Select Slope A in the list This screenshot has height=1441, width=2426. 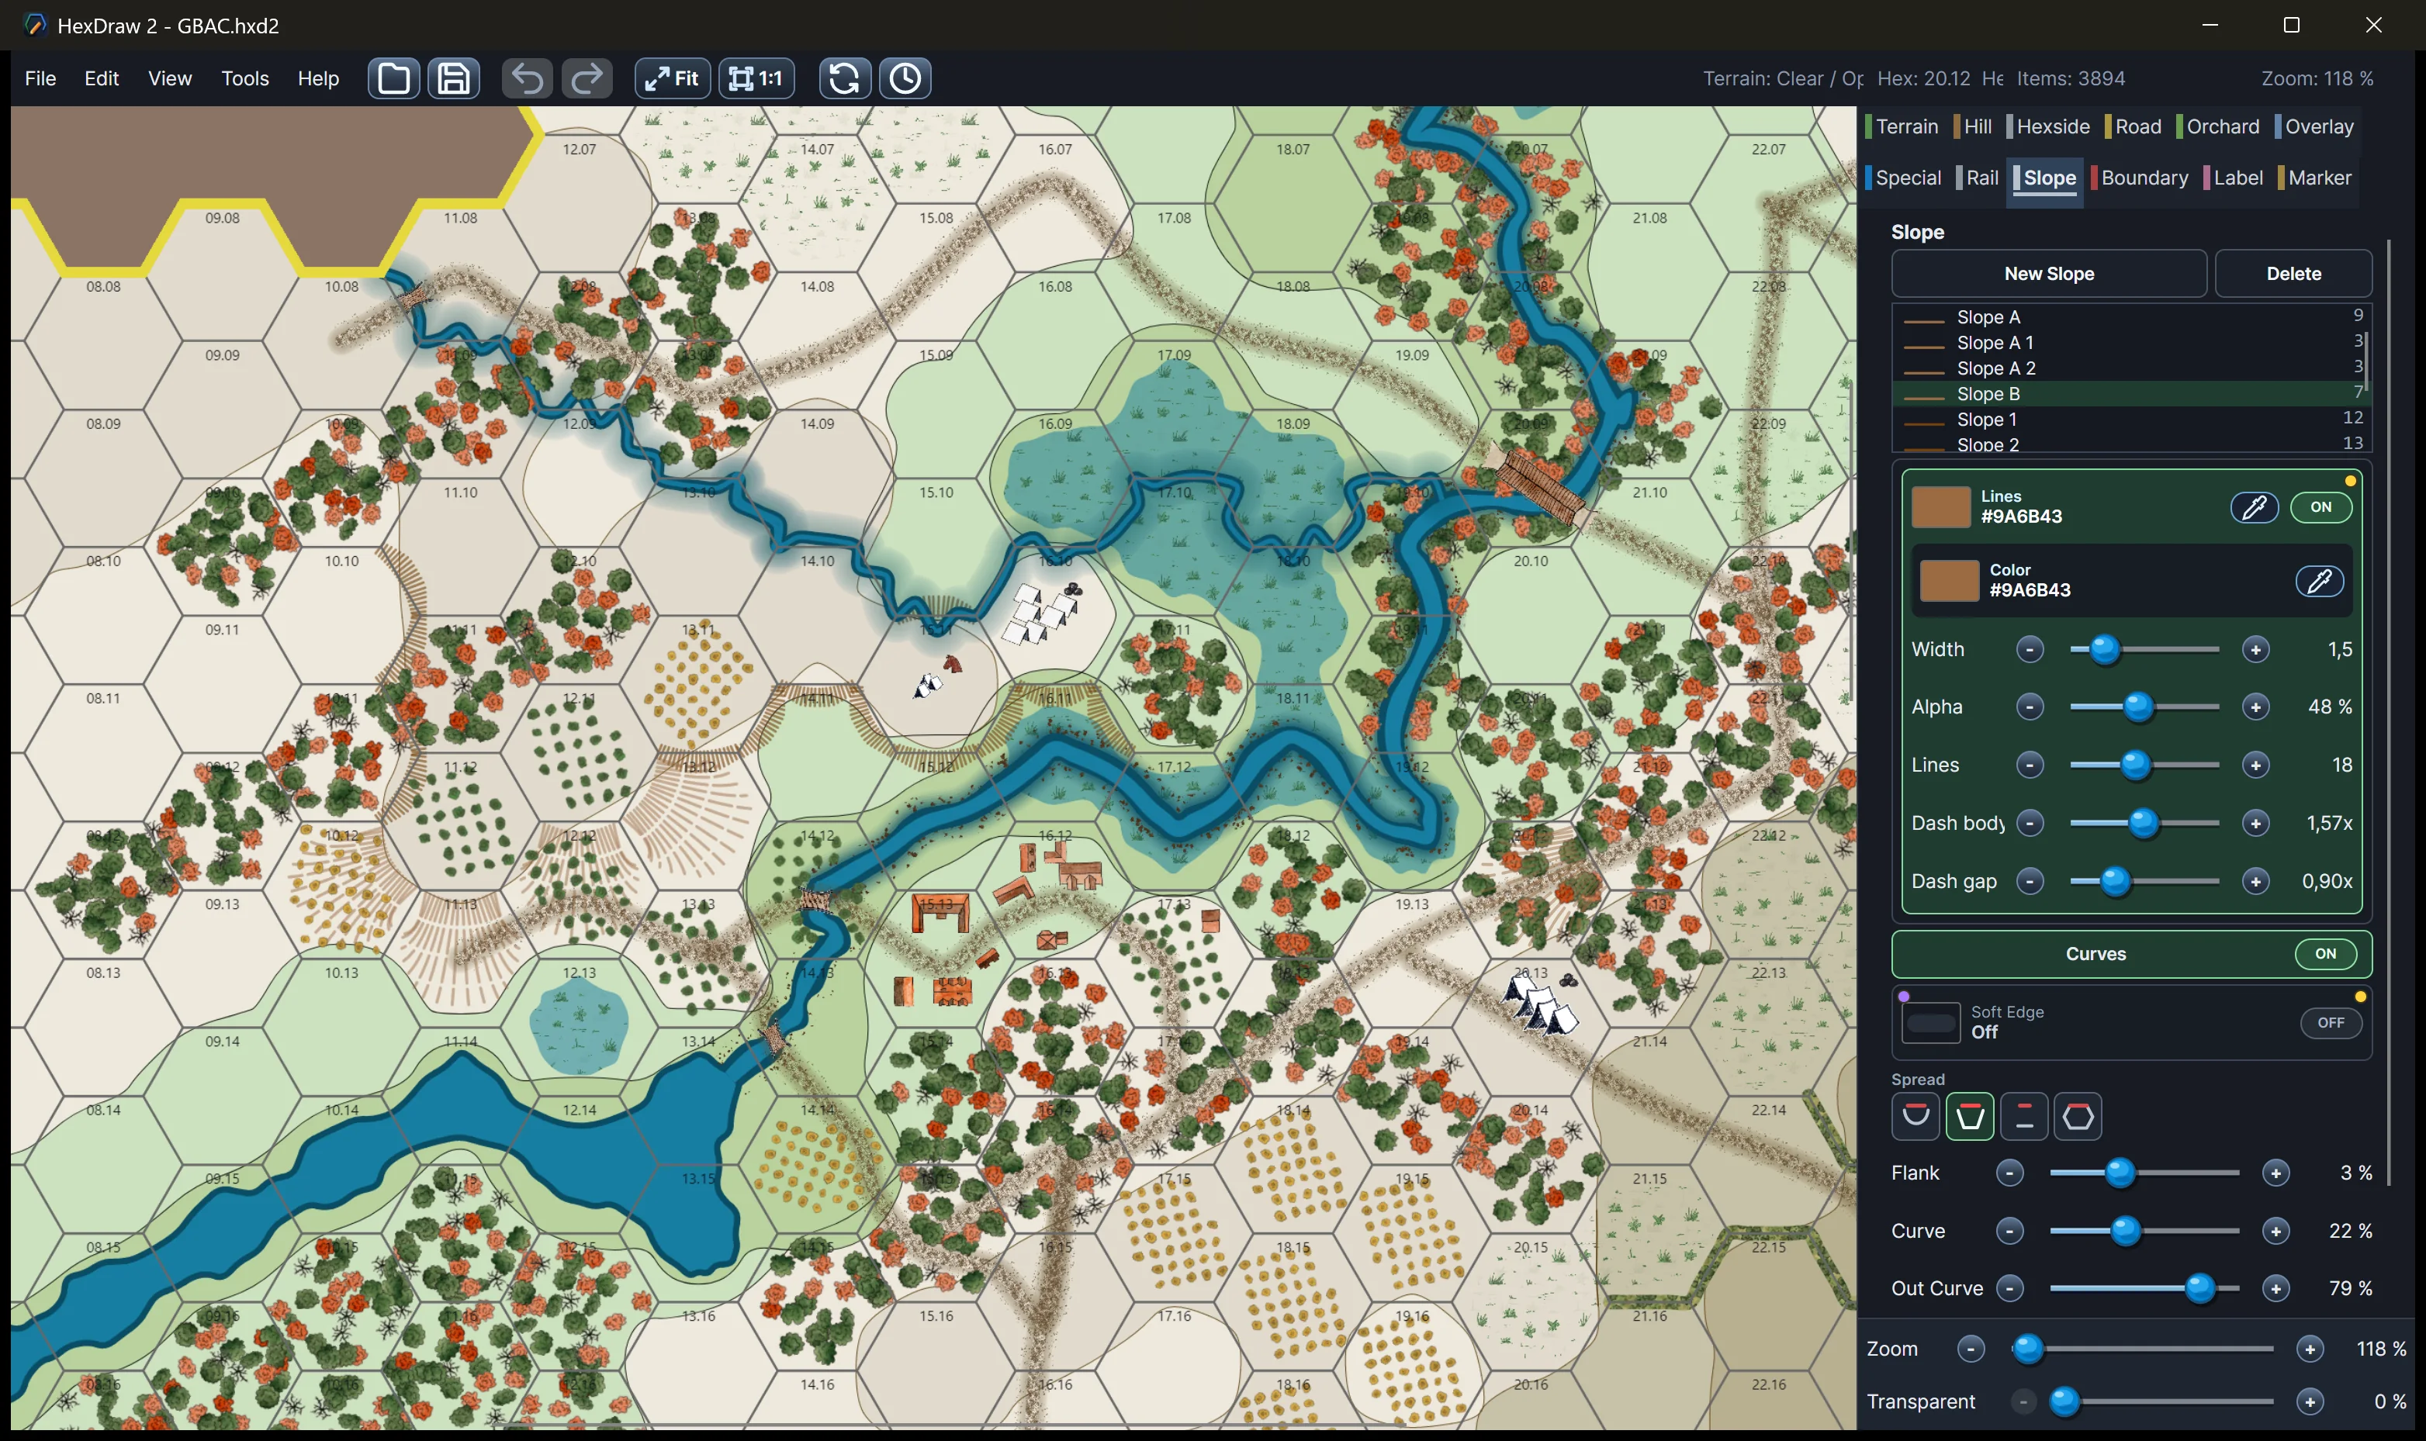pos(2130,317)
